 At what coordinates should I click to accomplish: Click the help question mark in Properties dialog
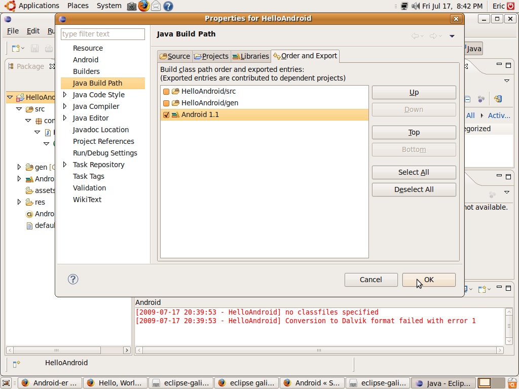pyautogui.click(x=73, y=279)
